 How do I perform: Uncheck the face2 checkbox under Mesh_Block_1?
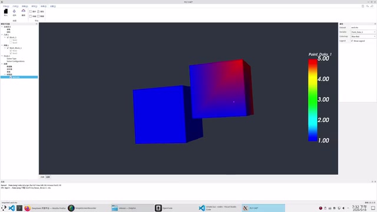[11, 54]
